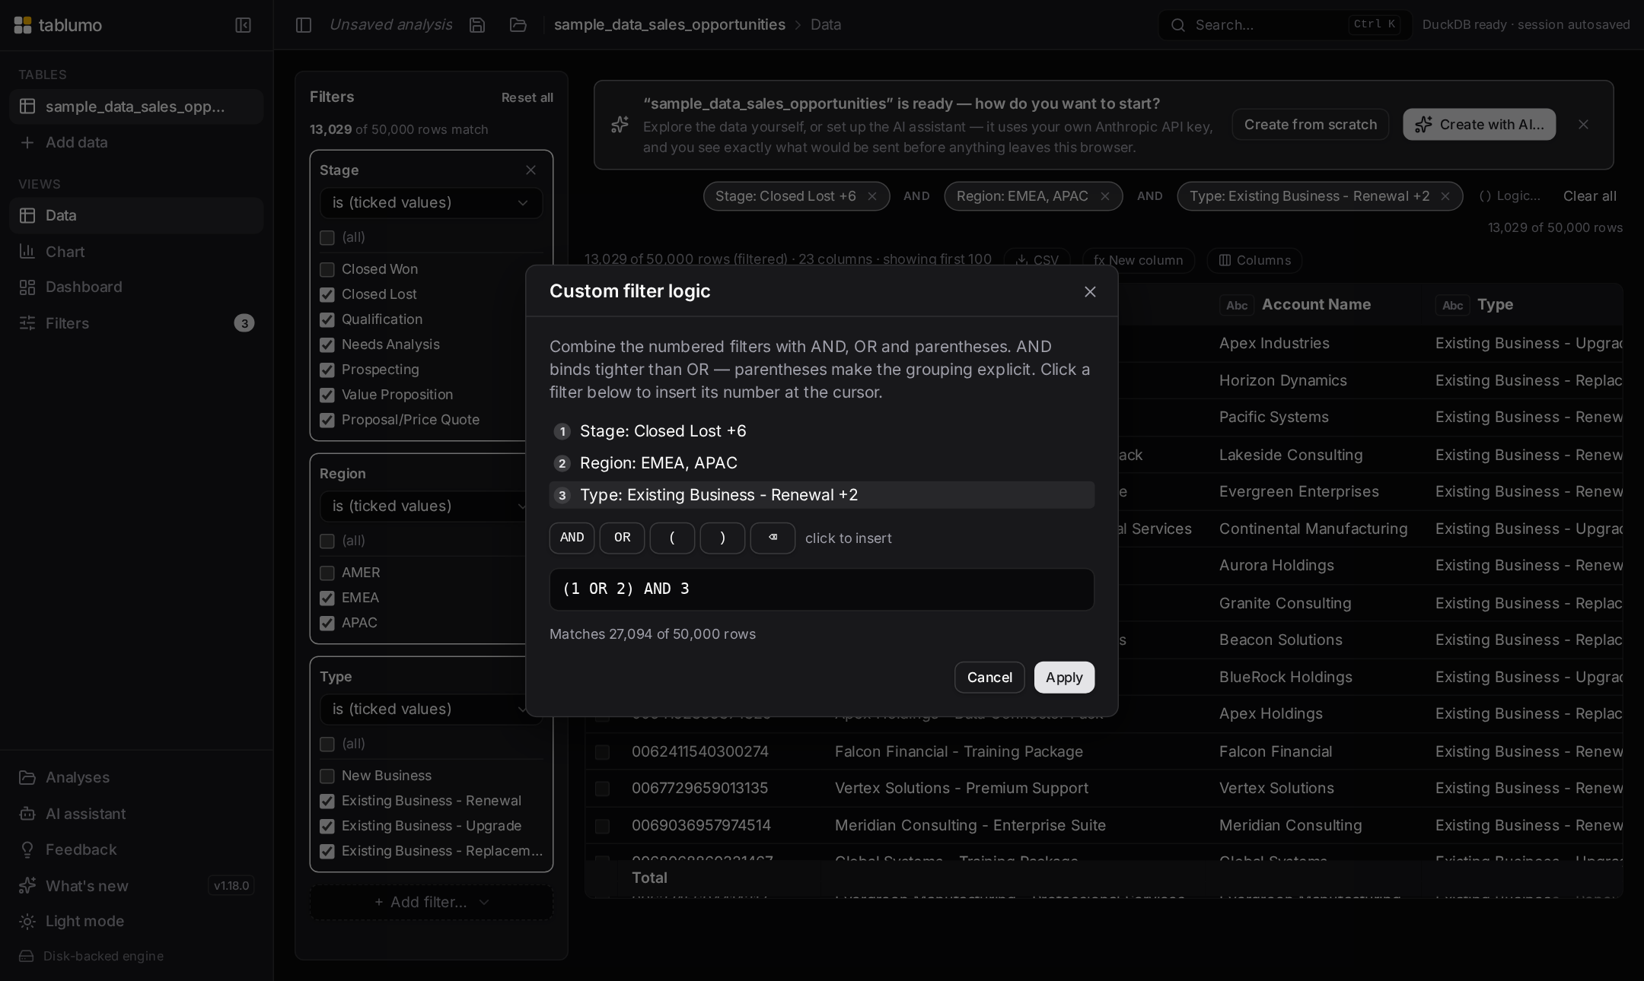Click Clear all filters
The width and height of the screenshot is (1644, 981).
click(1589, 196)
